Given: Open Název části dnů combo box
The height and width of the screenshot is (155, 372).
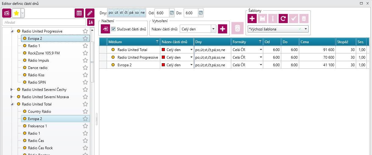Looking at the screenshot, I should point(198,29).
